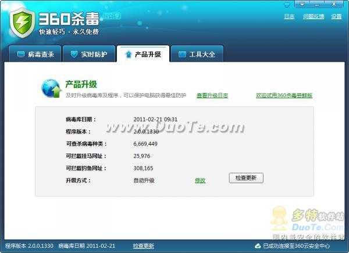Open the 问题反馈 link
349x253 pixels.
tap(314, 16)
